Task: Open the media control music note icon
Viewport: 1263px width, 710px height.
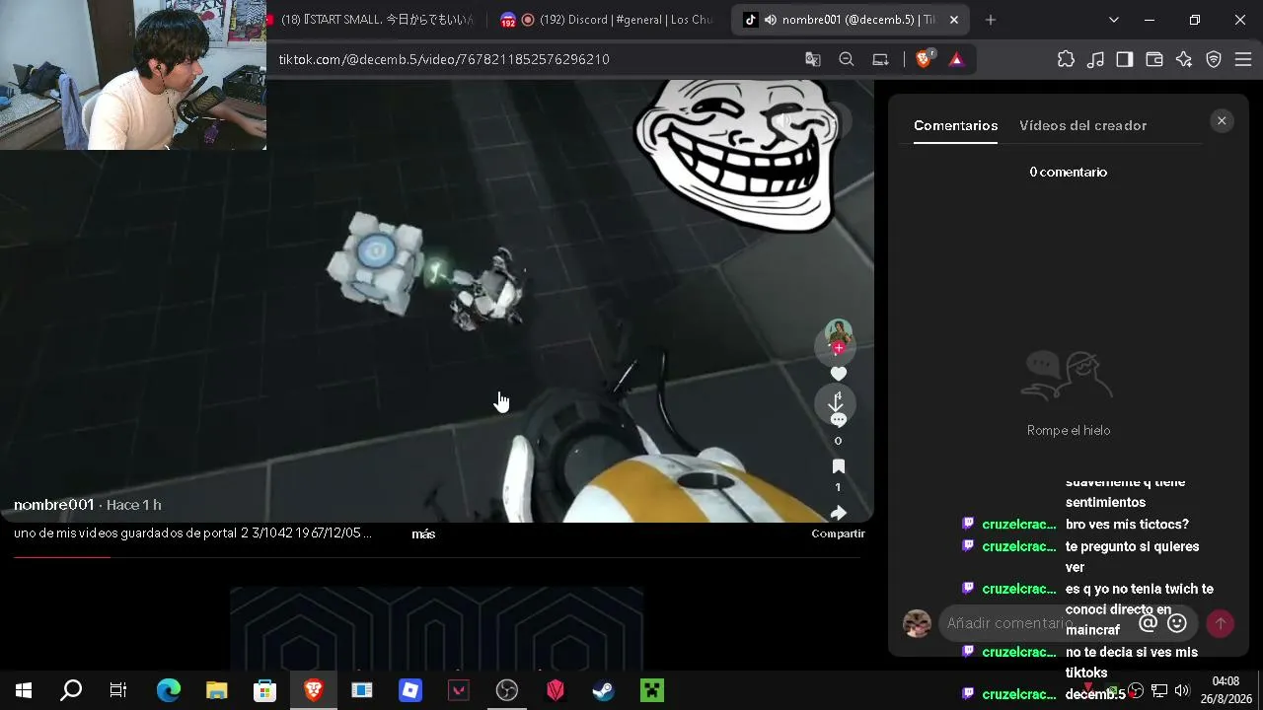Action: click(1095, 59)
